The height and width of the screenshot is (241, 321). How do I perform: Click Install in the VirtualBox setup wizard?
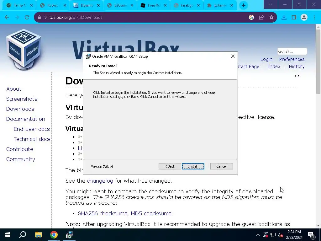pos(193,166)
